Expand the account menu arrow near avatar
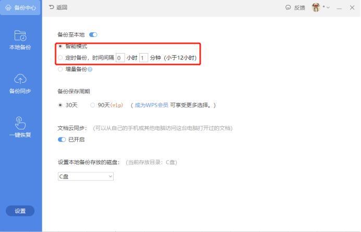The width and height of the screenshot is (361, 232). pos(328,7)
